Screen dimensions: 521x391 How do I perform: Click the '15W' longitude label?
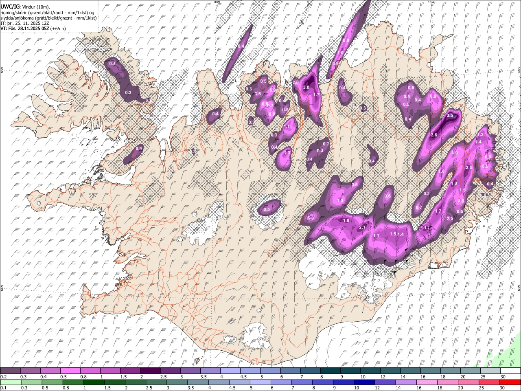(x=431, y=2)
